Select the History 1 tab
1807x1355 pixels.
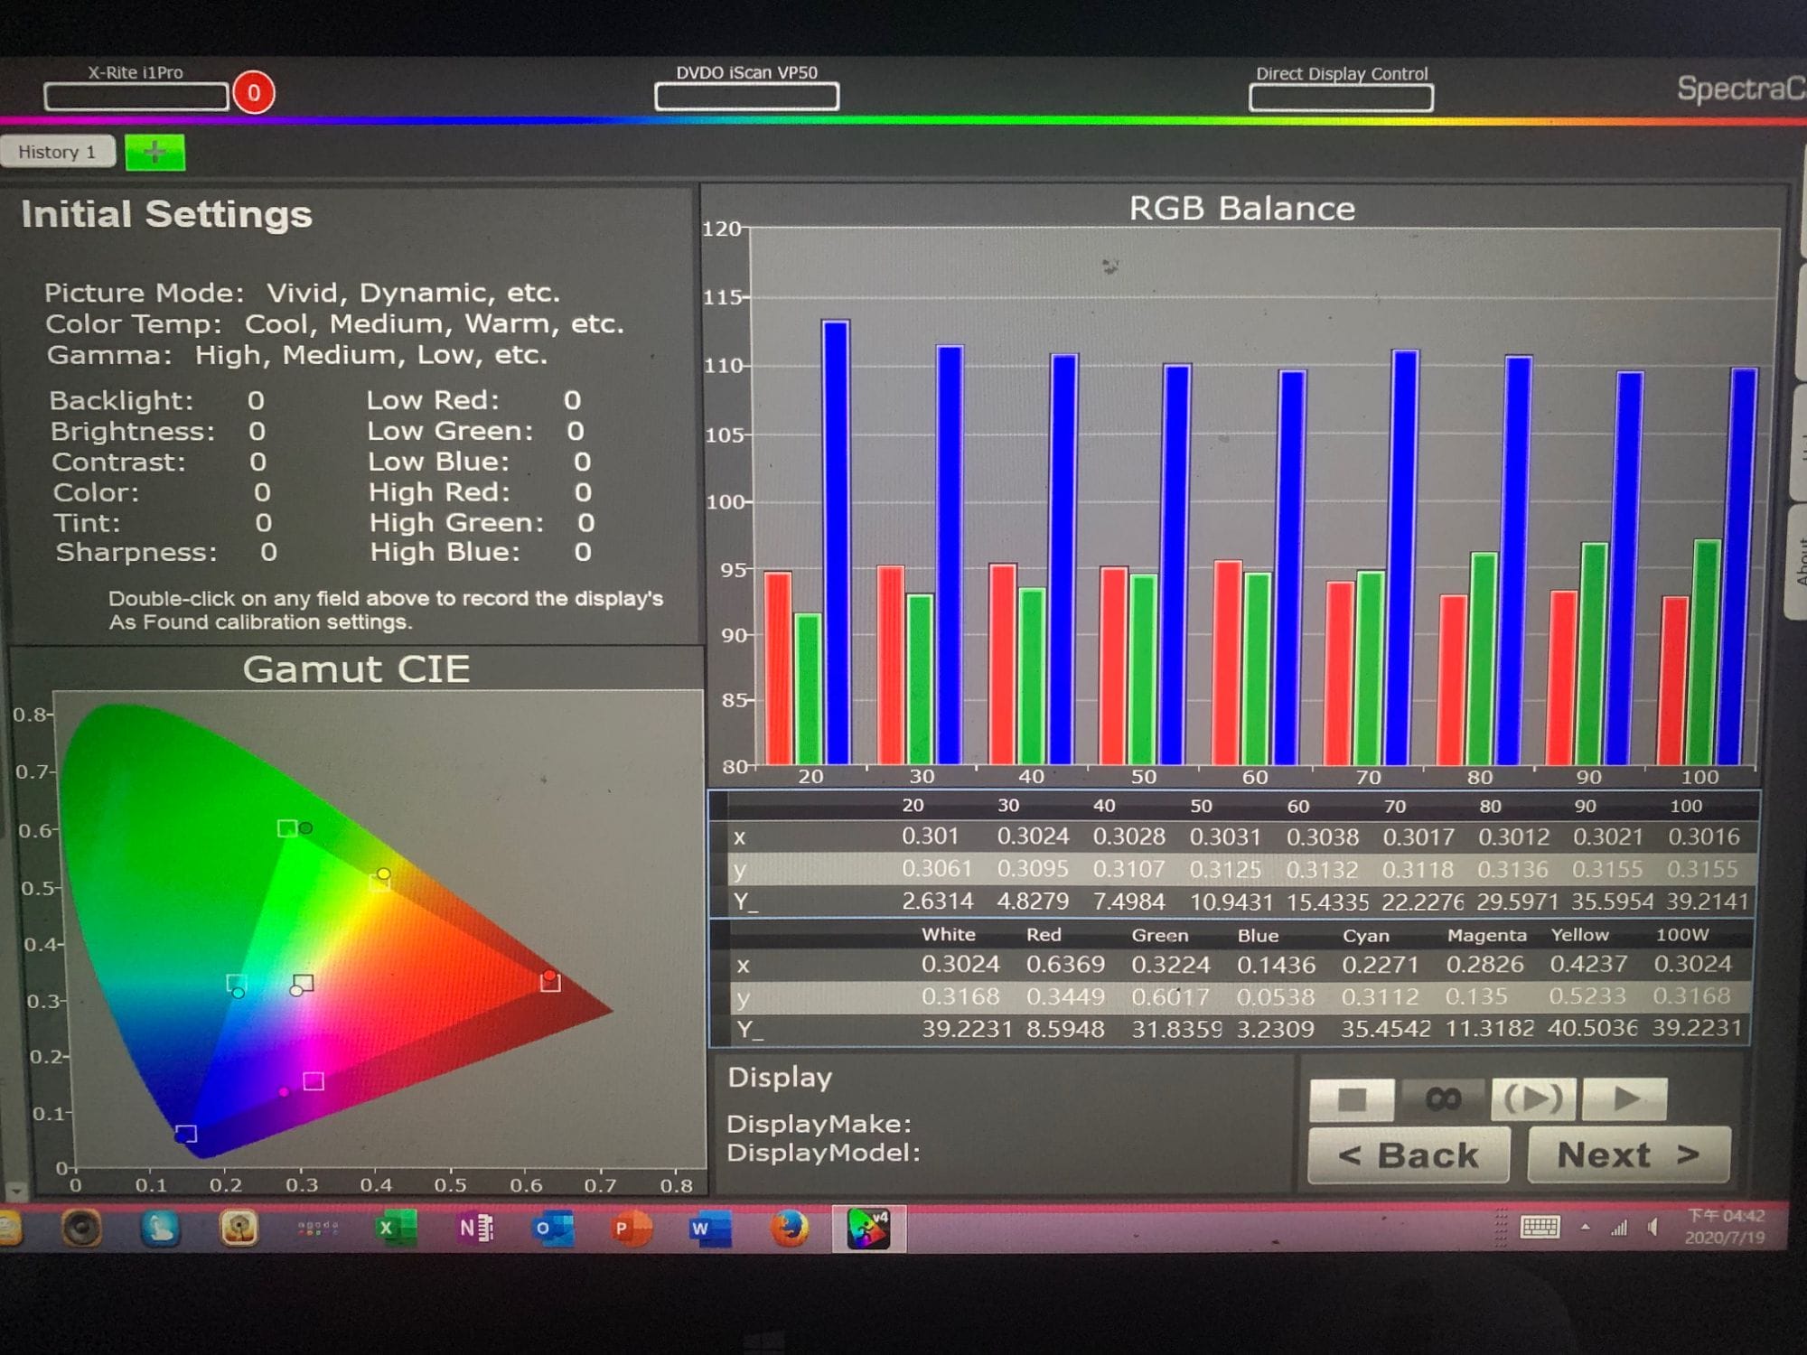pyautogui.click(x=57, y=152)
